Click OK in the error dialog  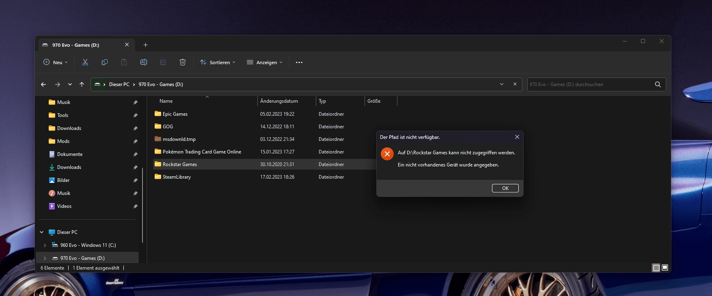(505, 188)
